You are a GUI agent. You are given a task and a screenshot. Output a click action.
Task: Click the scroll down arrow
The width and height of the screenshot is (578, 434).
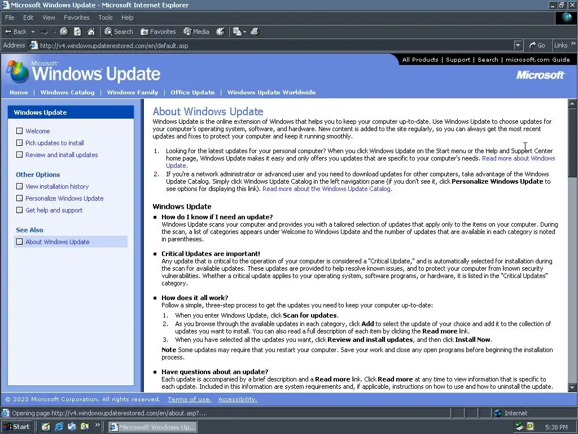coord(572,388)
